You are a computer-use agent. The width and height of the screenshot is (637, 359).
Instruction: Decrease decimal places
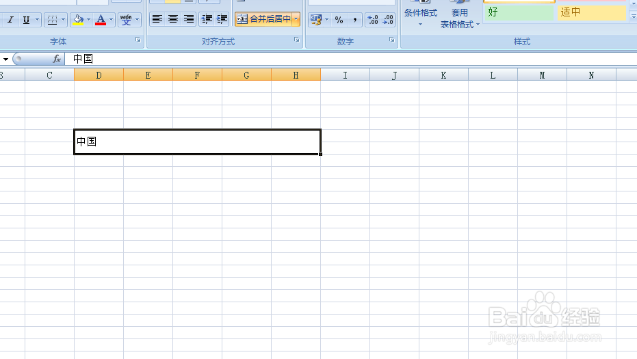click(388, 20)
